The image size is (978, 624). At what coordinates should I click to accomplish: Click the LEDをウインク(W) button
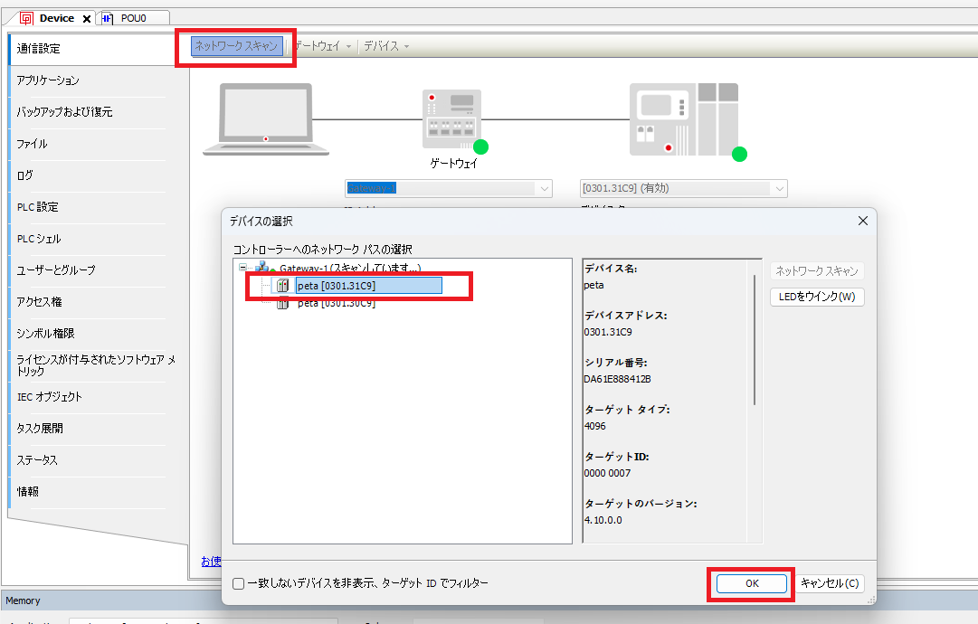coord(817,297)
